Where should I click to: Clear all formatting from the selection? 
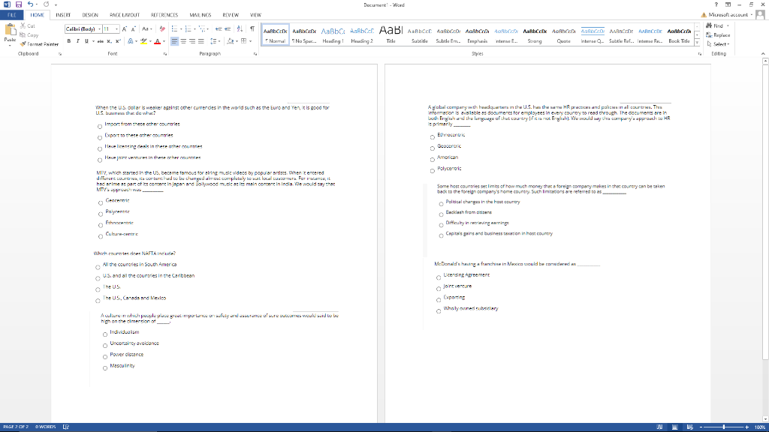(162, 29)
